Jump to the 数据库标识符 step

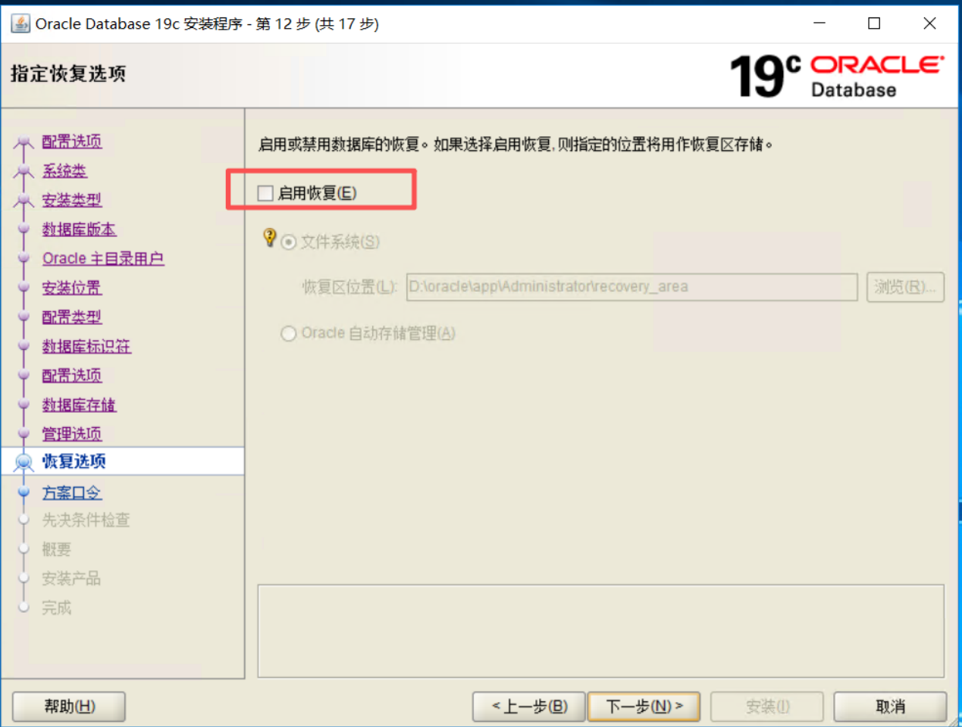[86, 346]
